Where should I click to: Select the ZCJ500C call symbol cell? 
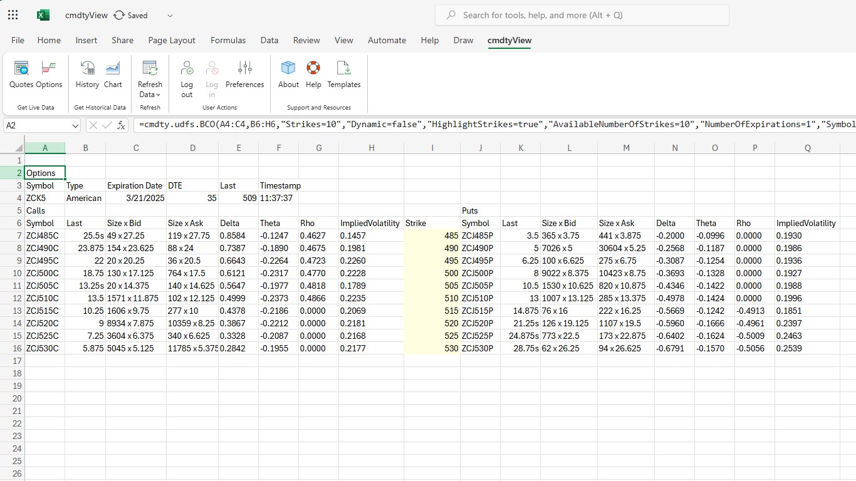click(45, 273)
